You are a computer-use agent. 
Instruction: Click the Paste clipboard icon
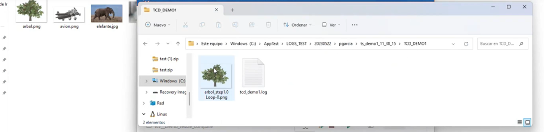click(x=219, y=25)
